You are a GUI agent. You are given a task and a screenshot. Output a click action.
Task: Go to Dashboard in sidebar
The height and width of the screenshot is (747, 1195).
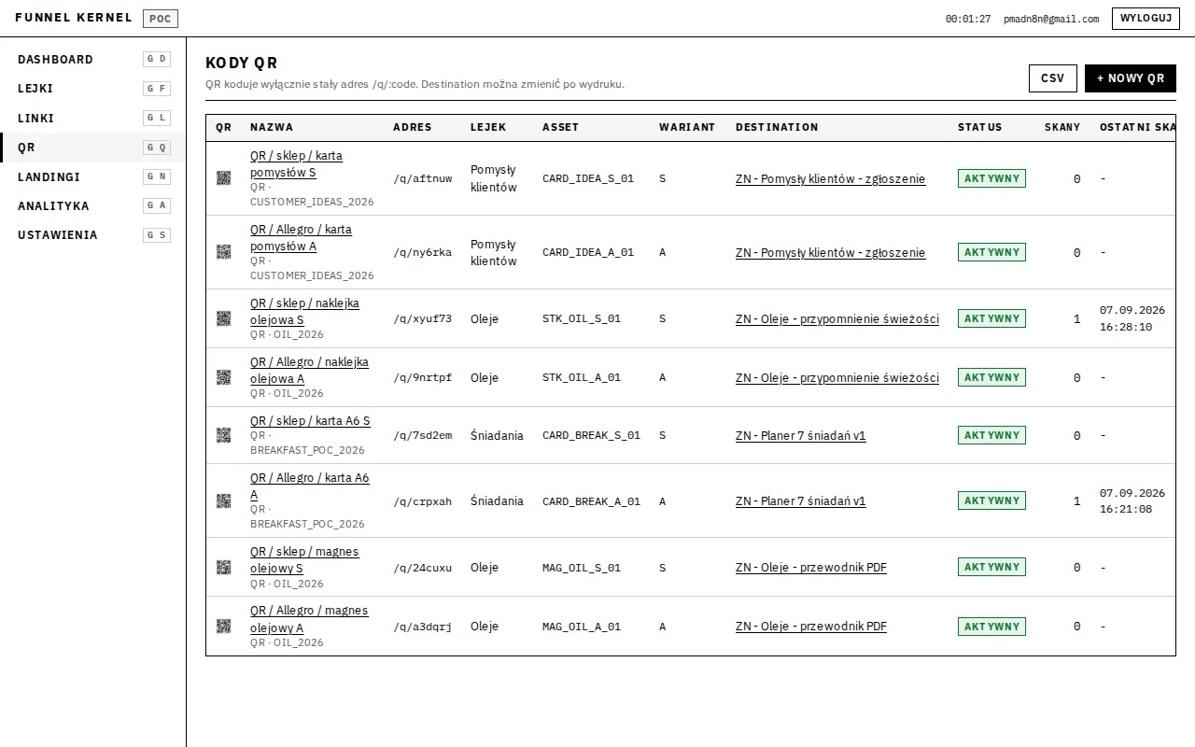click(x=92, y=59)
